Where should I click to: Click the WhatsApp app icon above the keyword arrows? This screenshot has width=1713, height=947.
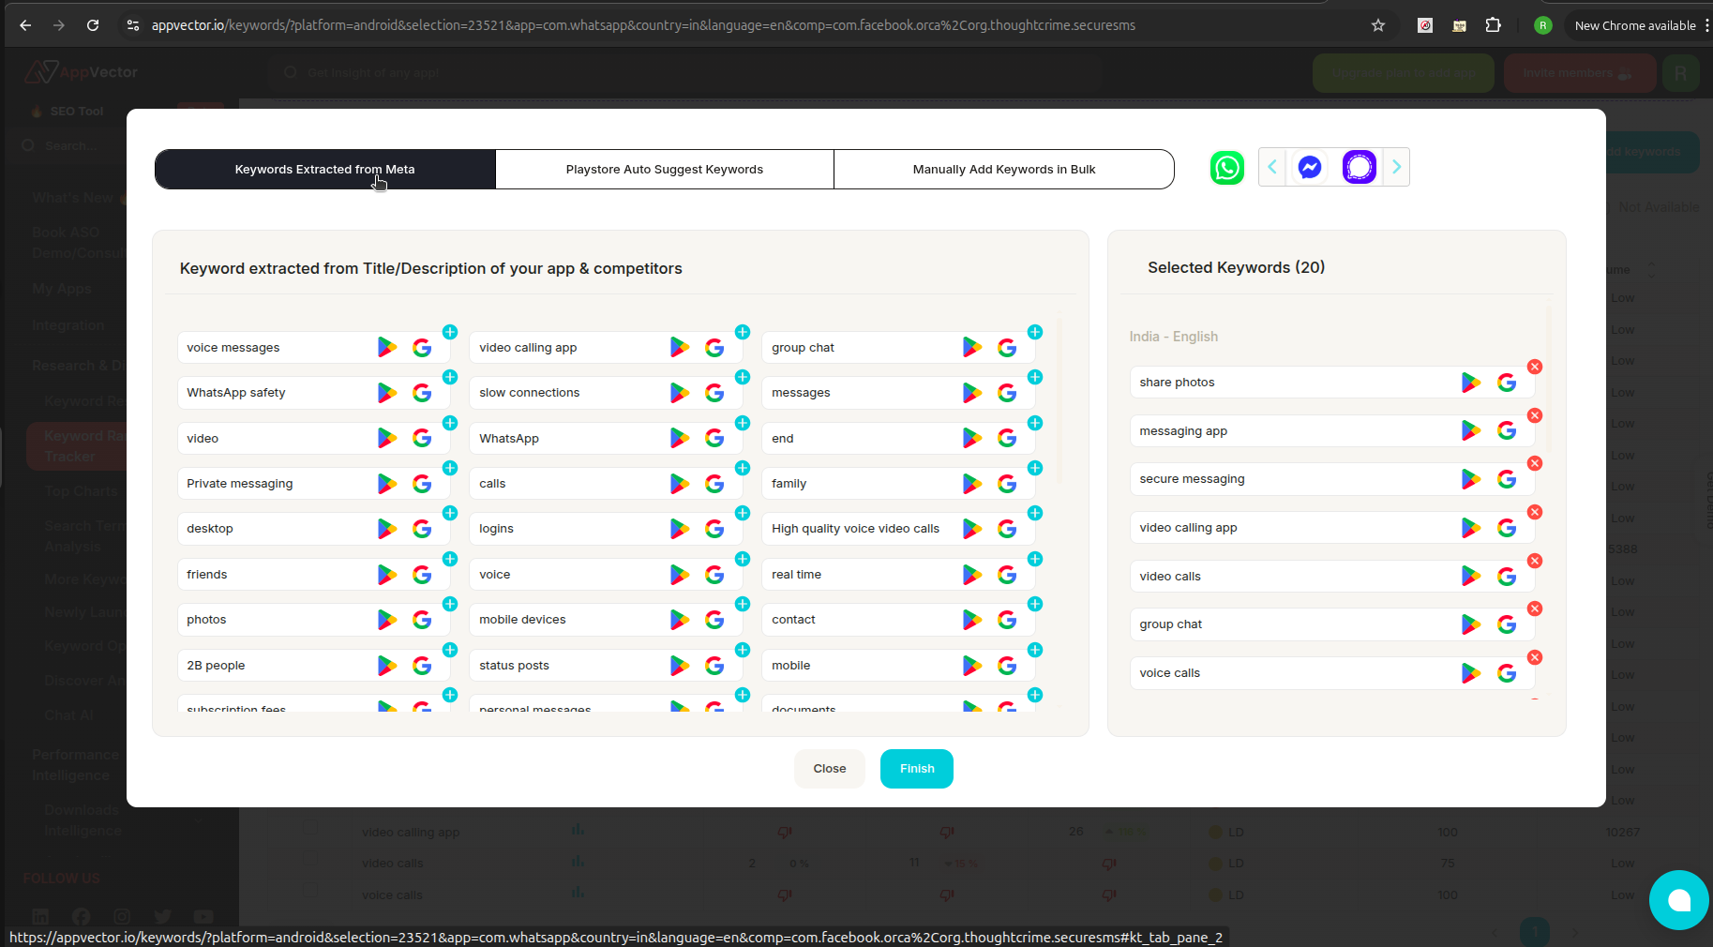(1226, 168)
